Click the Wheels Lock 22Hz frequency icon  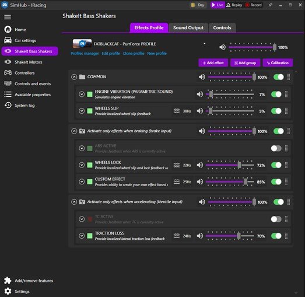click(177, 165)
